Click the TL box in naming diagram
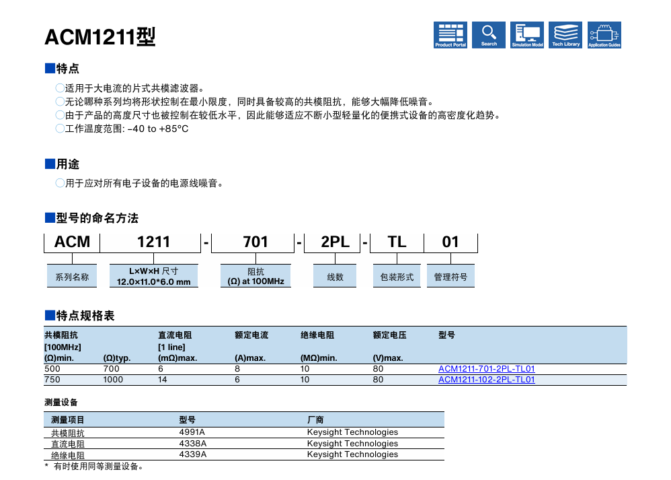Image resolution: width=671 pixels, height=480 pixels. coord(397,242)
